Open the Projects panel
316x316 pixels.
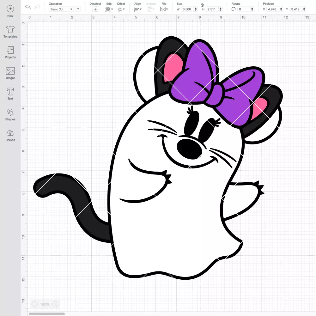(10, 52)
